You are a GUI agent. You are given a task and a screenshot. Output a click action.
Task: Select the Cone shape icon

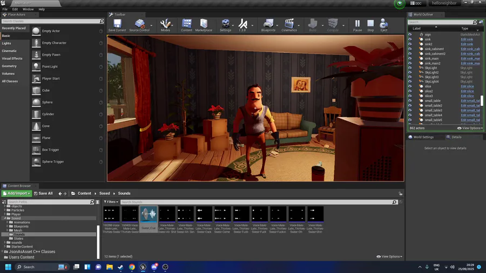click(x=36, y=126)
